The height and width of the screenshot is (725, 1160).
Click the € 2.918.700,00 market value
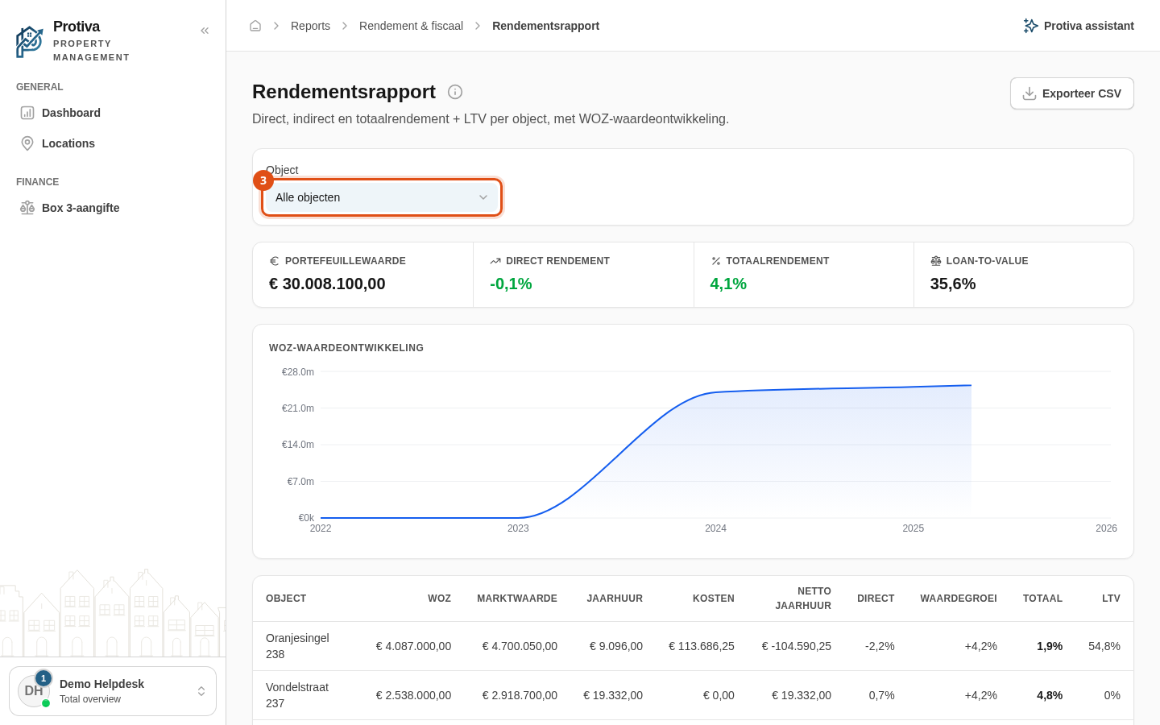click(x=520, y=695)
